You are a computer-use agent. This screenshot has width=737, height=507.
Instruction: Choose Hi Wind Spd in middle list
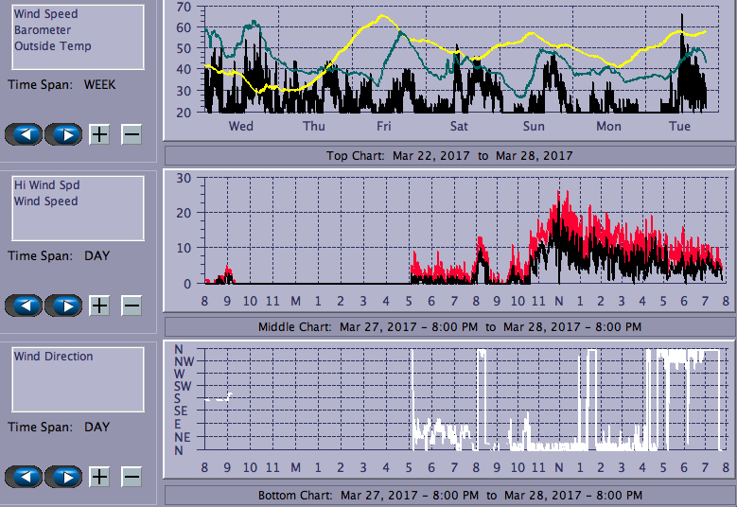pos(46,185)
